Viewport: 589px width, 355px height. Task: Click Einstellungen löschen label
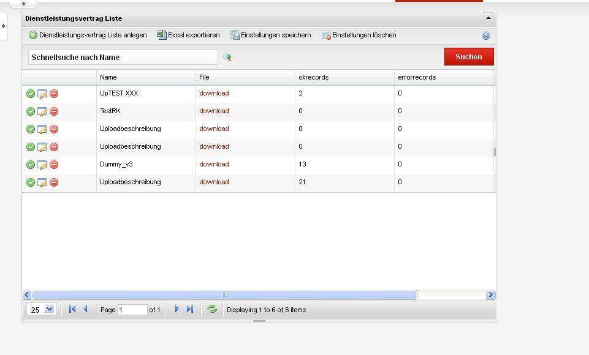pyautogui.click(x=364, y=35)
